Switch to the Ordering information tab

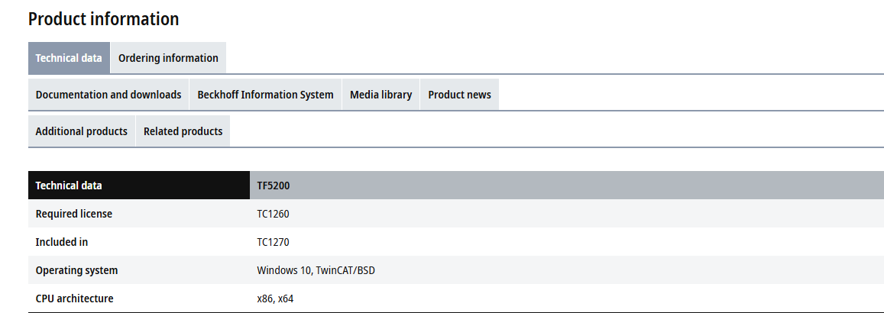point(168,58)
